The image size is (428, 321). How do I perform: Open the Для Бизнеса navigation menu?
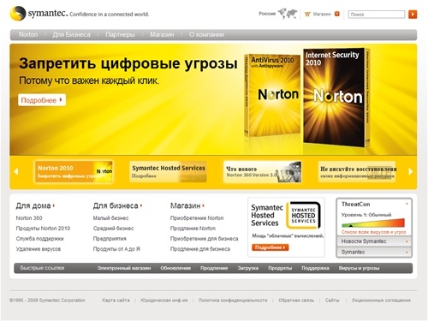tap(71, 34)
